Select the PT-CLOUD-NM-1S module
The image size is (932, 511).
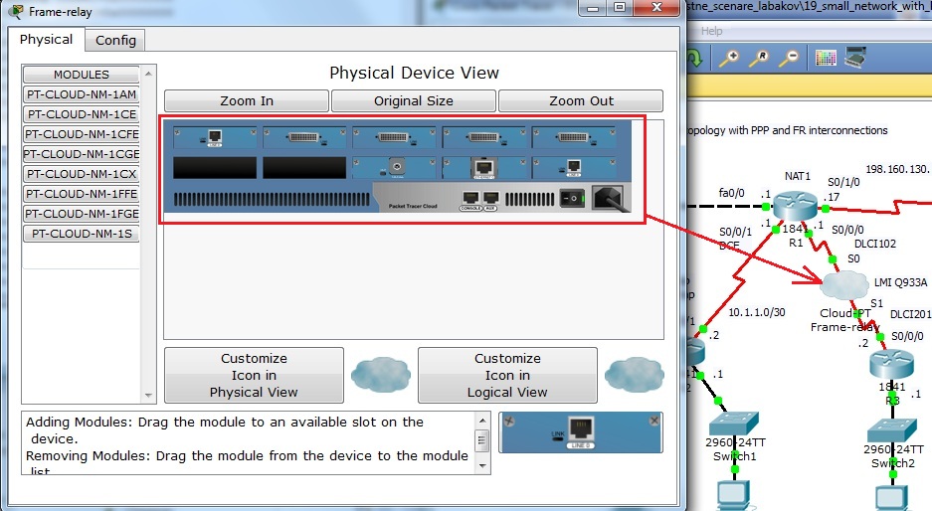tap(82, 234)
